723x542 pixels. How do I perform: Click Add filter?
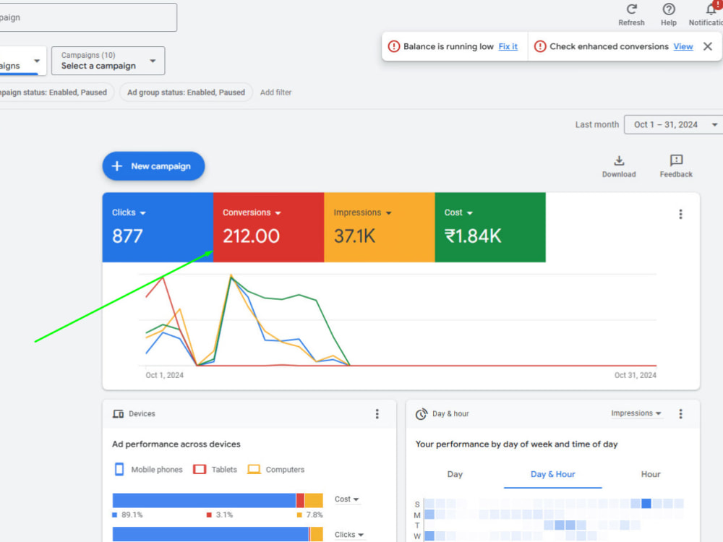(x=275, y=93)
